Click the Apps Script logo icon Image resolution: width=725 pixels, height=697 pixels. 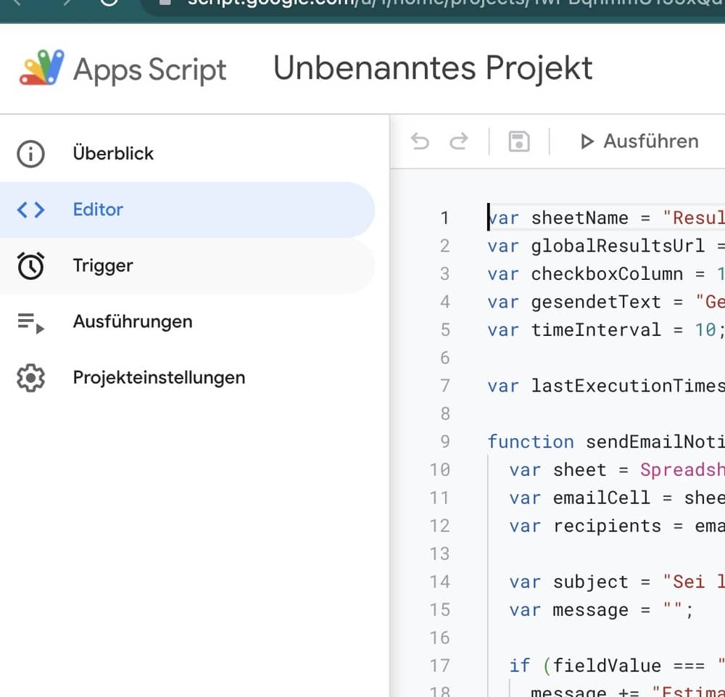[x=41, y=67]
